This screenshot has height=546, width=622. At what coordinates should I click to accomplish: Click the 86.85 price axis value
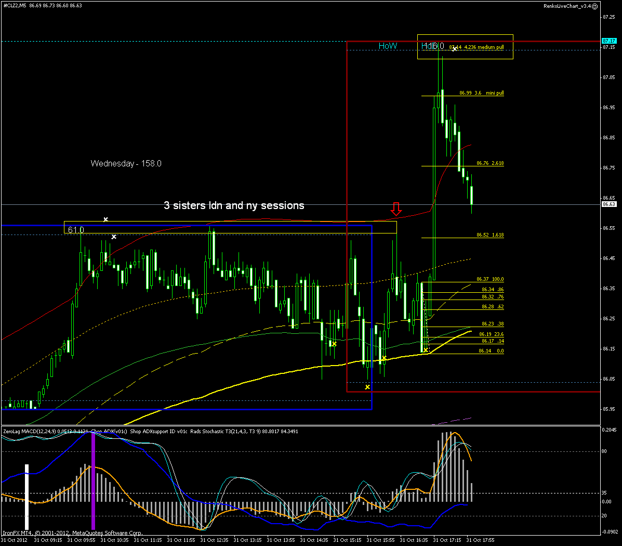click(609, 138)
